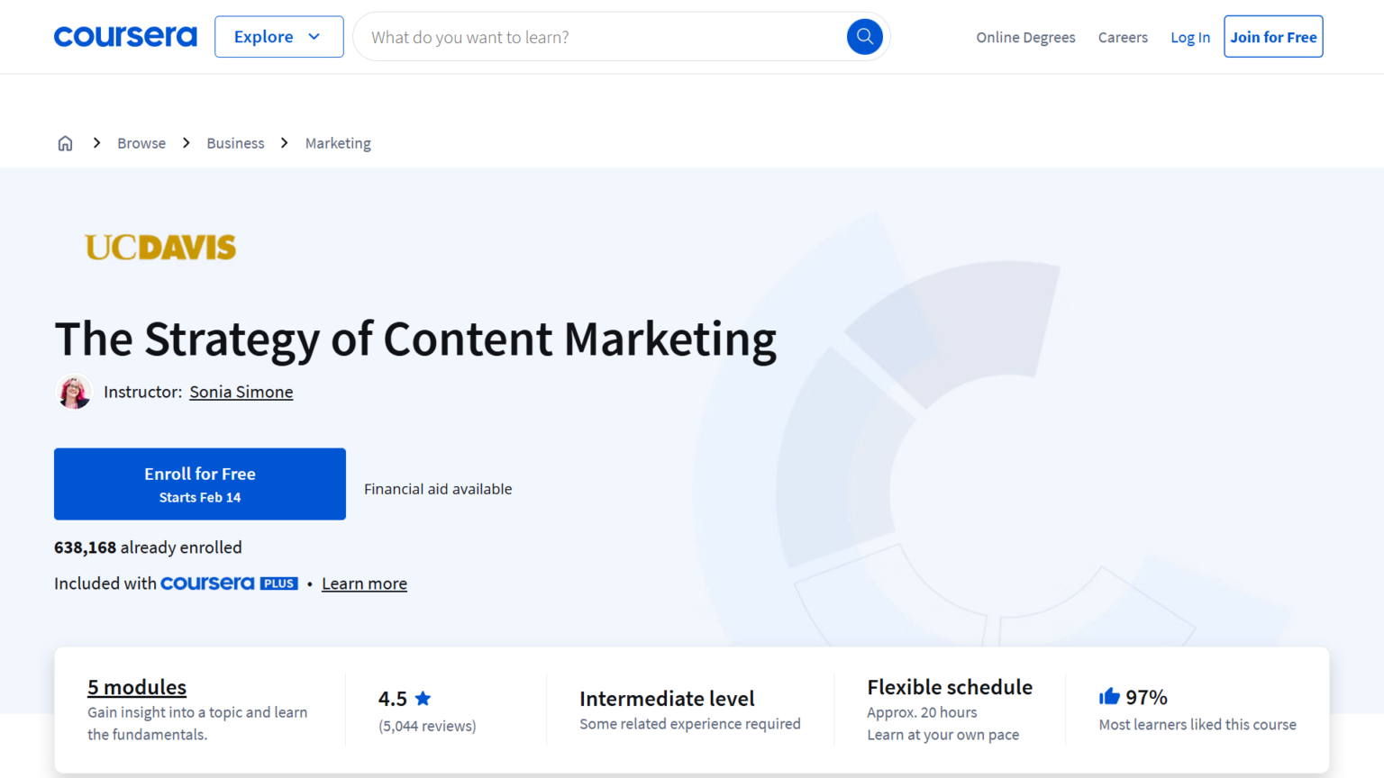
Task: Open the Online Degrees menu item
Action: click(x=1025, y=37)
